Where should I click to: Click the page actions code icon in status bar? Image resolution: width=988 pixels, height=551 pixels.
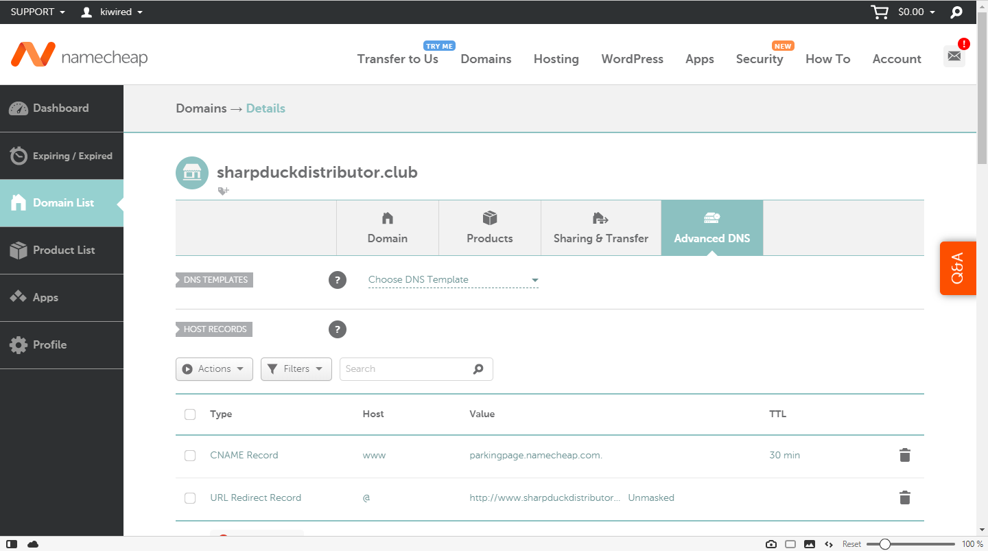tap(829, 544)
